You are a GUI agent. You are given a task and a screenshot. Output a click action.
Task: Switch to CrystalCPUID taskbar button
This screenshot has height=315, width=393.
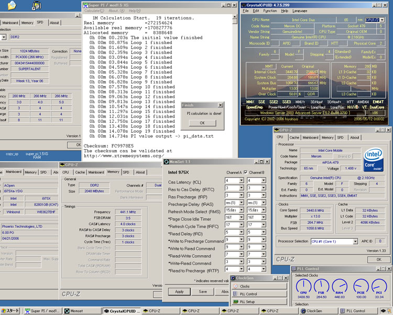tap(122, 311)
